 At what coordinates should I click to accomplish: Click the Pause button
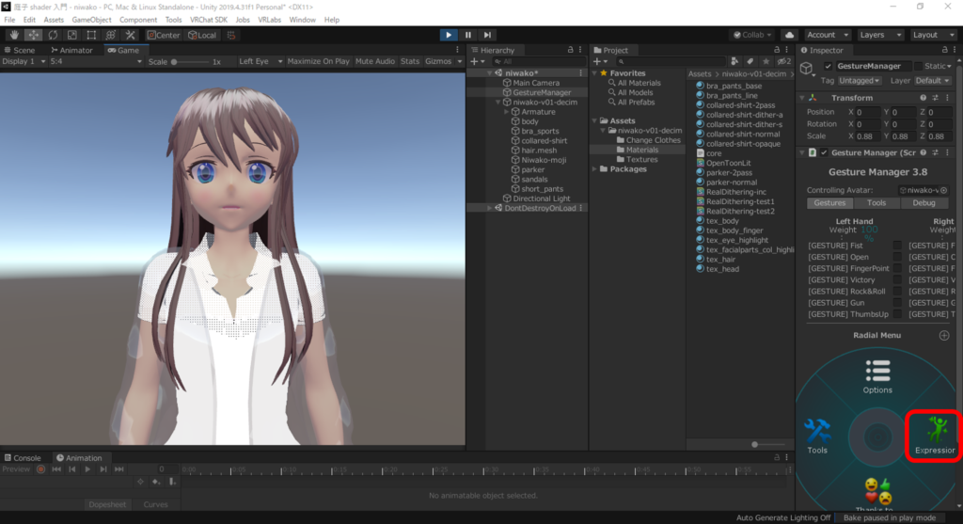pyautogui.click(x=468, y=35)
